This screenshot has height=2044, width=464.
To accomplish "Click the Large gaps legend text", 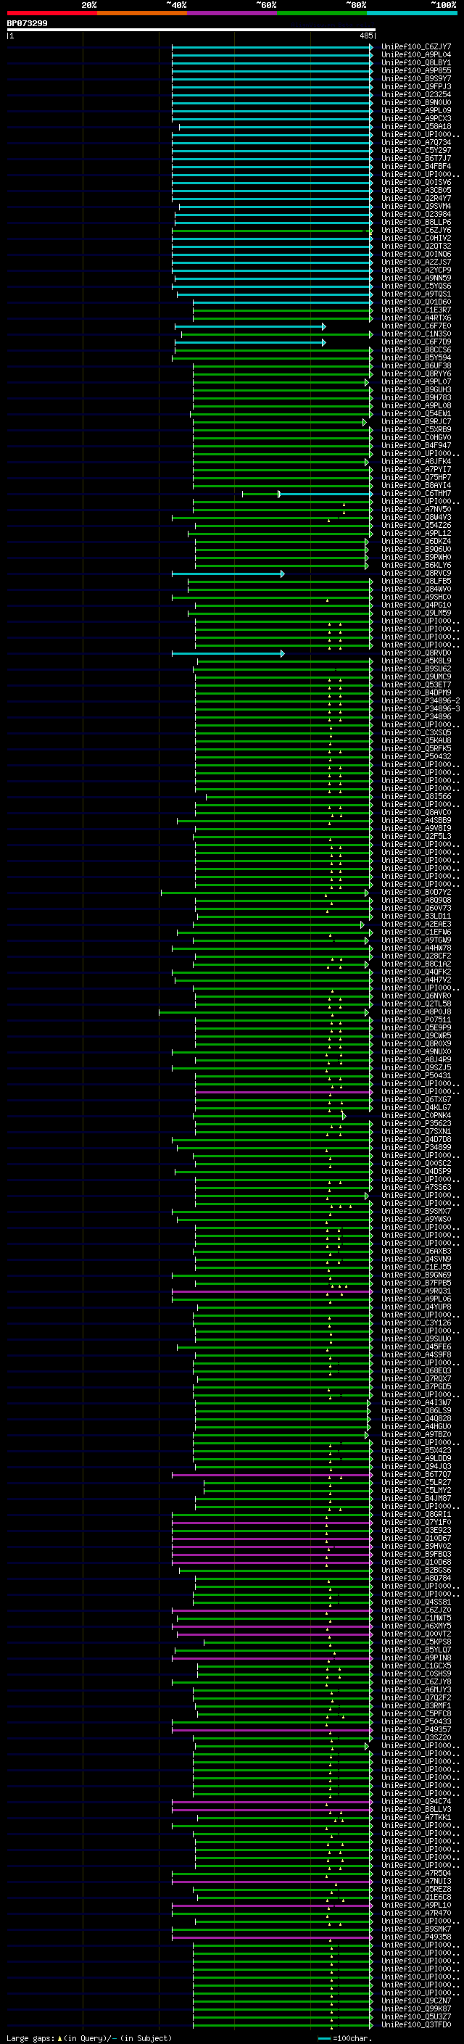I will pos(89,2037).
